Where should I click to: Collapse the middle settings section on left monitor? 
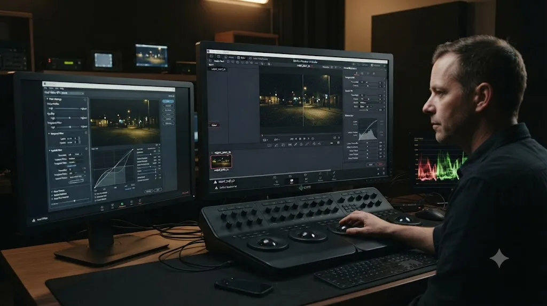coord(49,133)
